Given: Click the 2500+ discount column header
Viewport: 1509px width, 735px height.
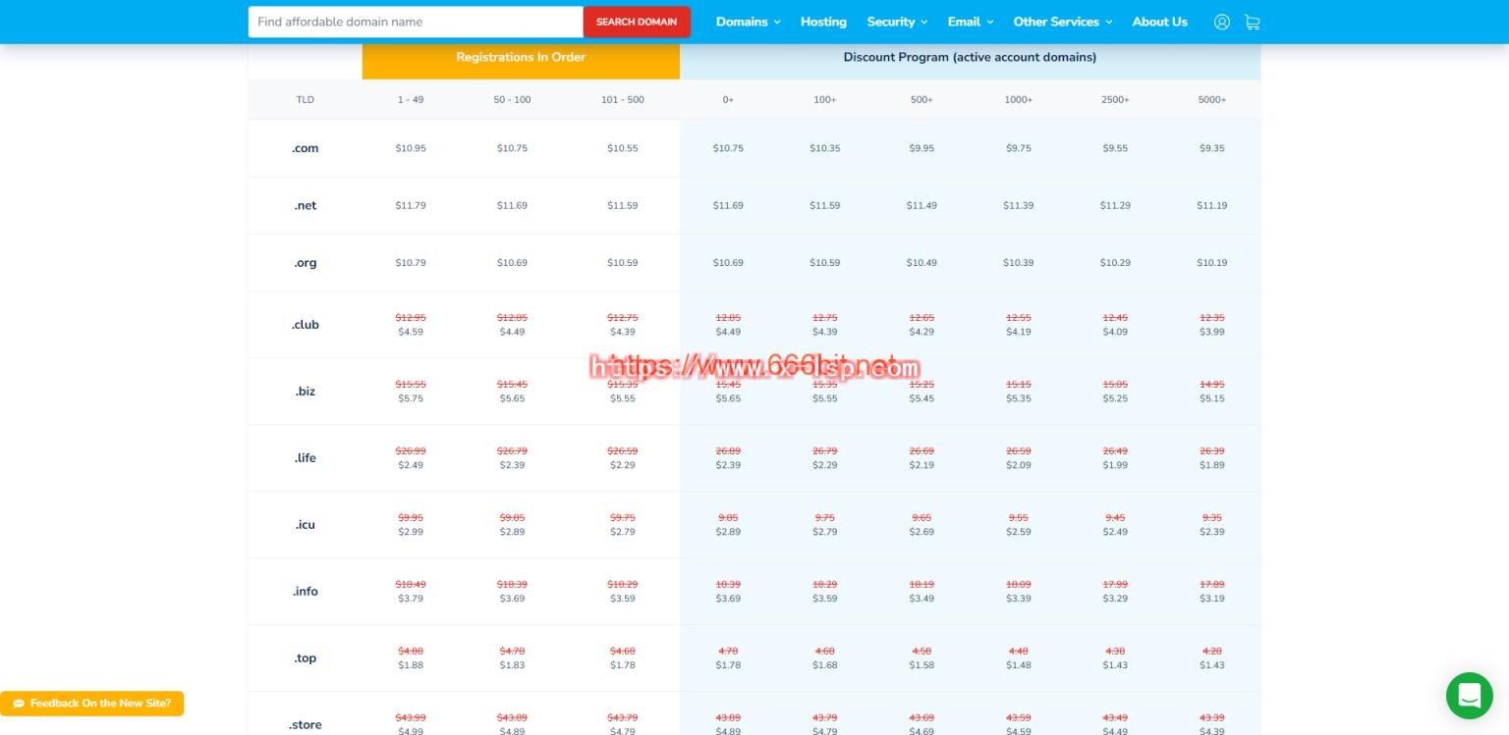Looking at the screenshot, I should [x=1115, y=99].
